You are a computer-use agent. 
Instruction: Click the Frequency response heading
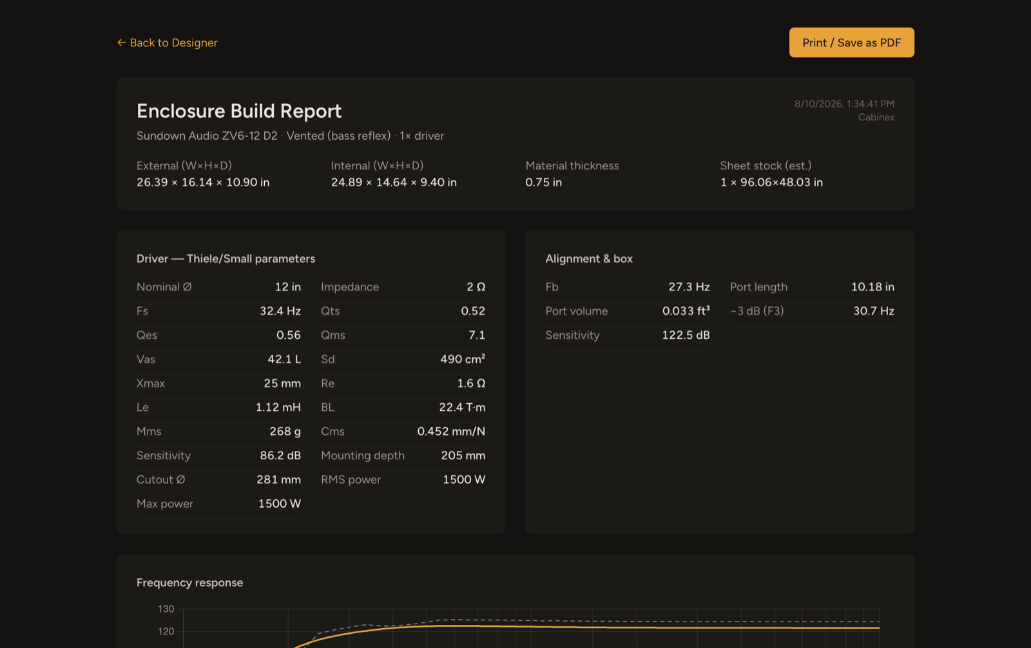[x=189, y=582]
